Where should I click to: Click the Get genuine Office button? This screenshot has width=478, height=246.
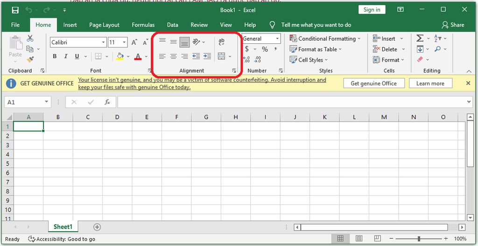coord(373,83)
